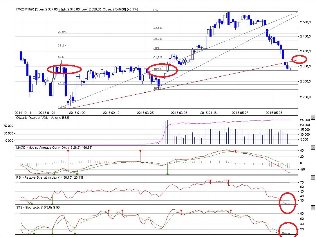Click the 2015-04-16 date label
The width and height of the screenshot is (316, 237).
pyautogui.click(x=208, y=113)
